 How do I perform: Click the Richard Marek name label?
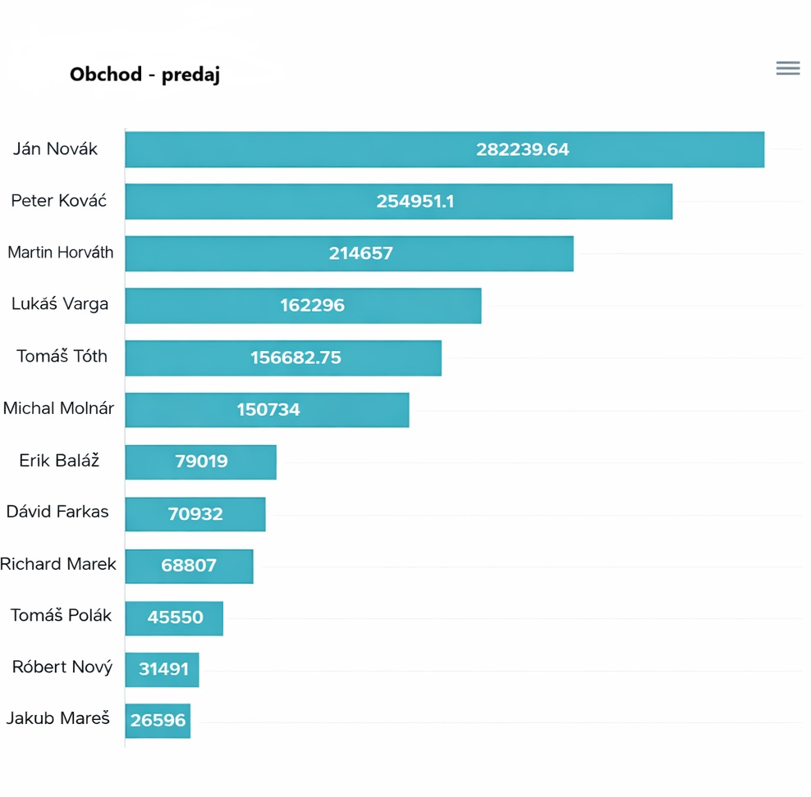point(58,564)
